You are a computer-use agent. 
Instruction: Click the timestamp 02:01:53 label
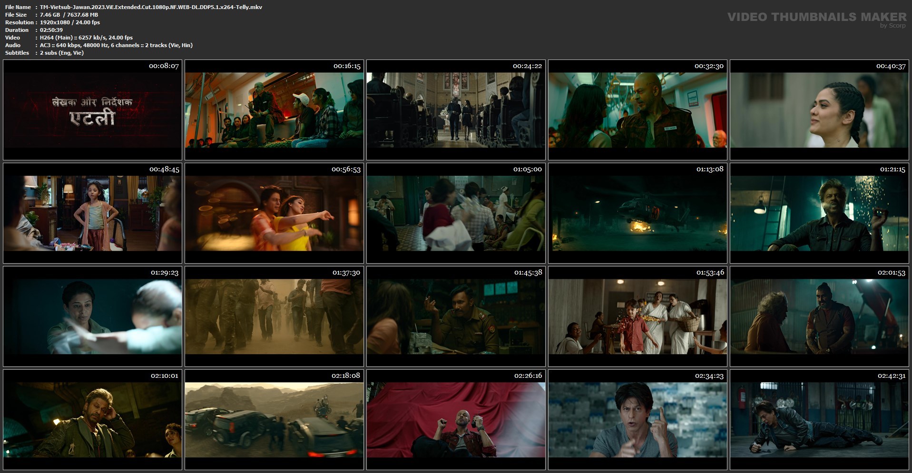click(x=891, y=273)
